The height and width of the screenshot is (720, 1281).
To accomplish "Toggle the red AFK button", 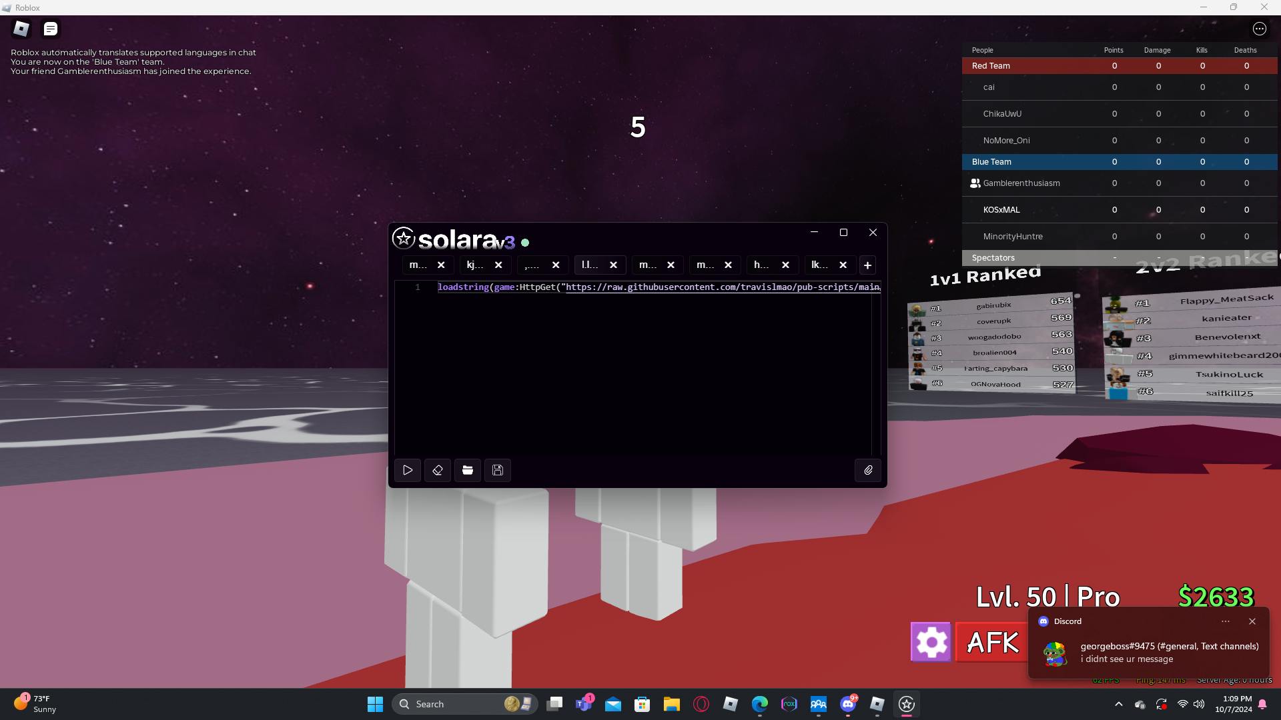I will point(992,642).
